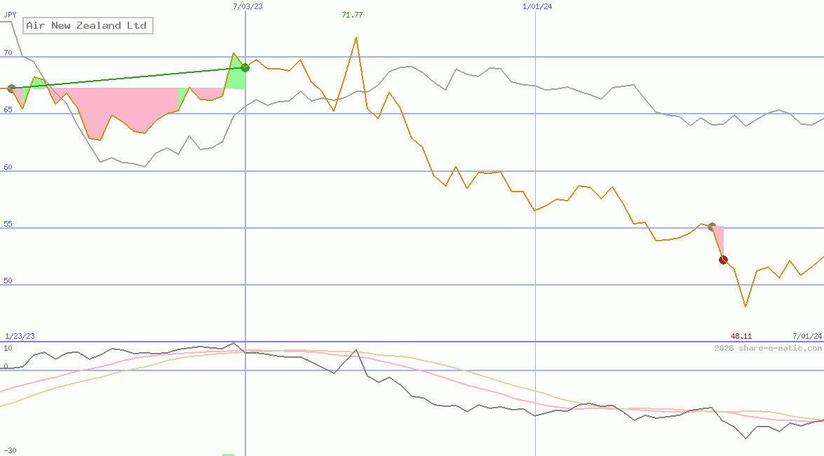Click the green square below the lower chart

click(229, 454)
